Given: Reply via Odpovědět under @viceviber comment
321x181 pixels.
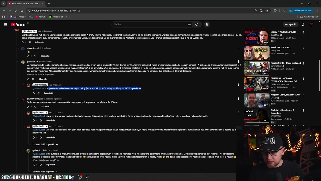Looking at the screenshot, I should point(45,56).
